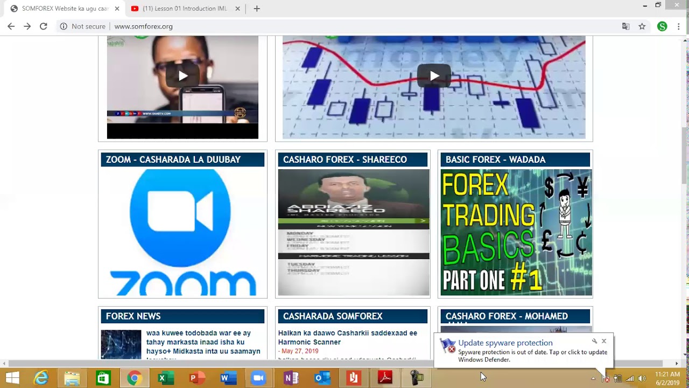689x388 pixels.
Task: Open the Abdiaziz Shareeco schedule thumbnail
Action: click(x=354, y=232)
